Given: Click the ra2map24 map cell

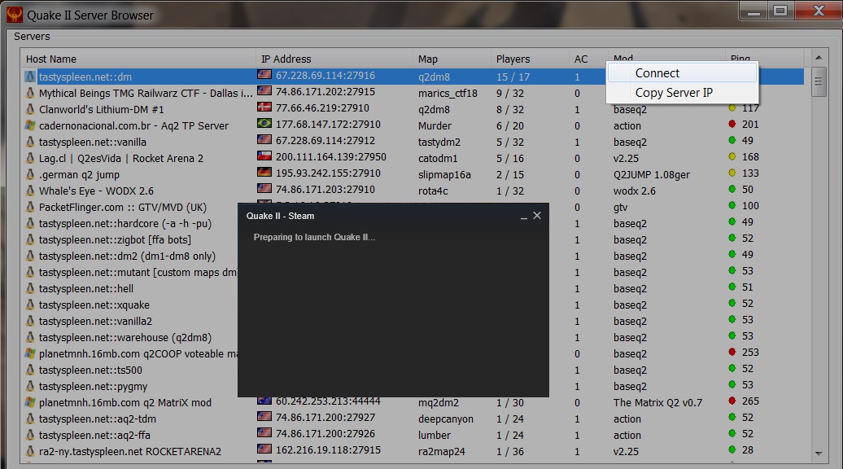Looking at the screenshot, I should coord(441,452).
